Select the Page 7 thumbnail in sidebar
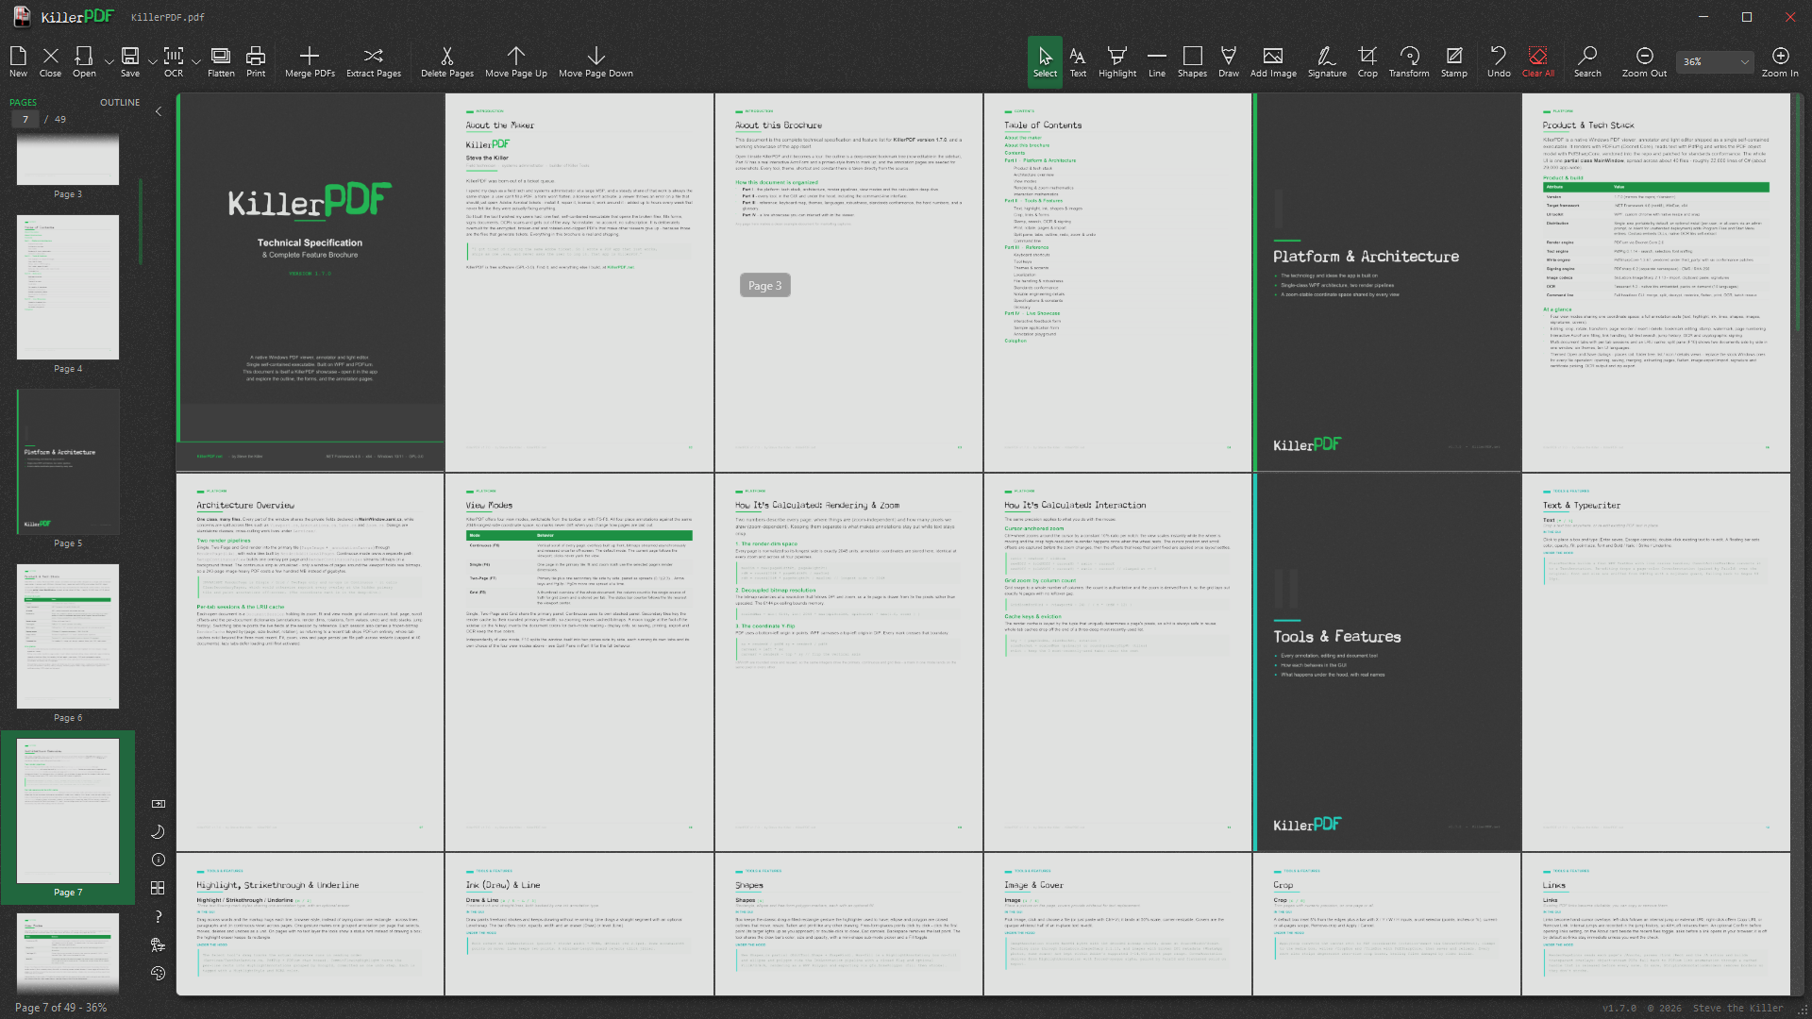Image resolution: width=1812 pixels, height=1019 pixels. [x=68, y=817]
